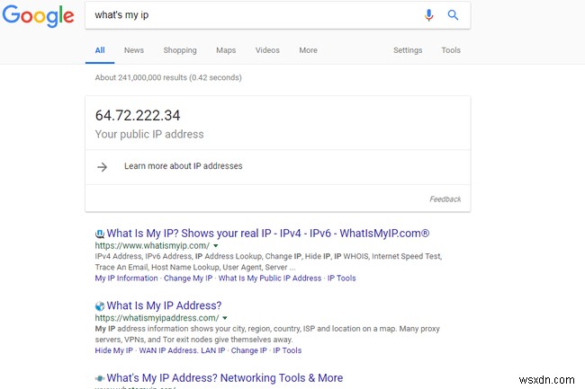
Task: Send Feedback on the IP card
Action: [445, 199]
